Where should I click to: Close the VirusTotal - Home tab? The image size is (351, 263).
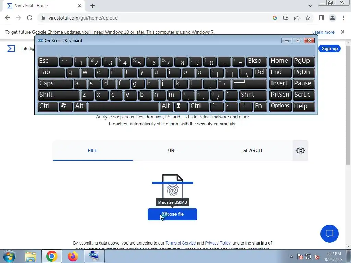coord(80,6)
